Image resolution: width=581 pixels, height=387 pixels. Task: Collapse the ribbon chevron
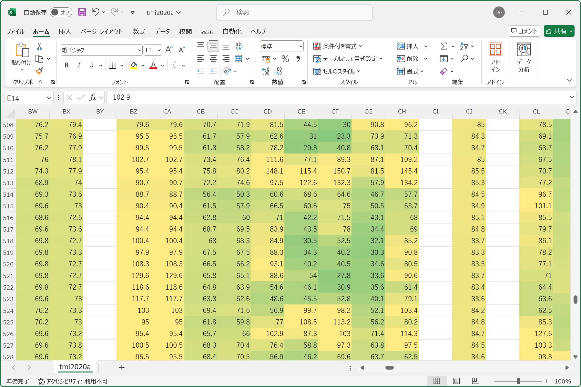569,80
